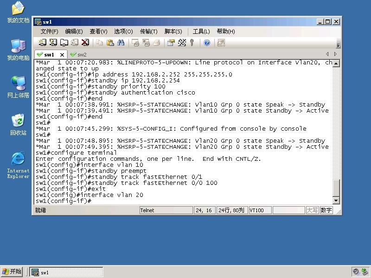Click the VT100 status bar entry

point(260,210)
